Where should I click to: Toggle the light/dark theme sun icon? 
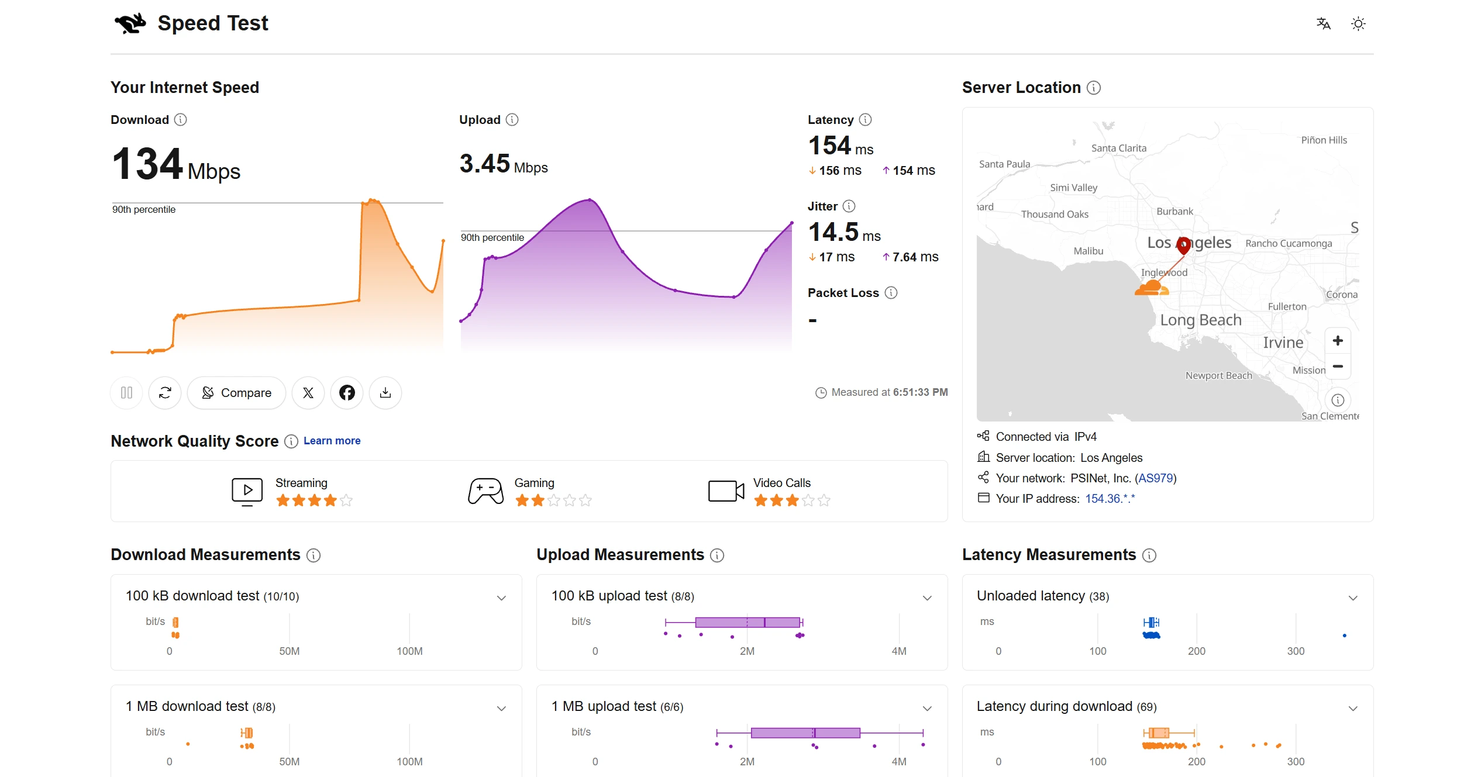[1358, 24]
